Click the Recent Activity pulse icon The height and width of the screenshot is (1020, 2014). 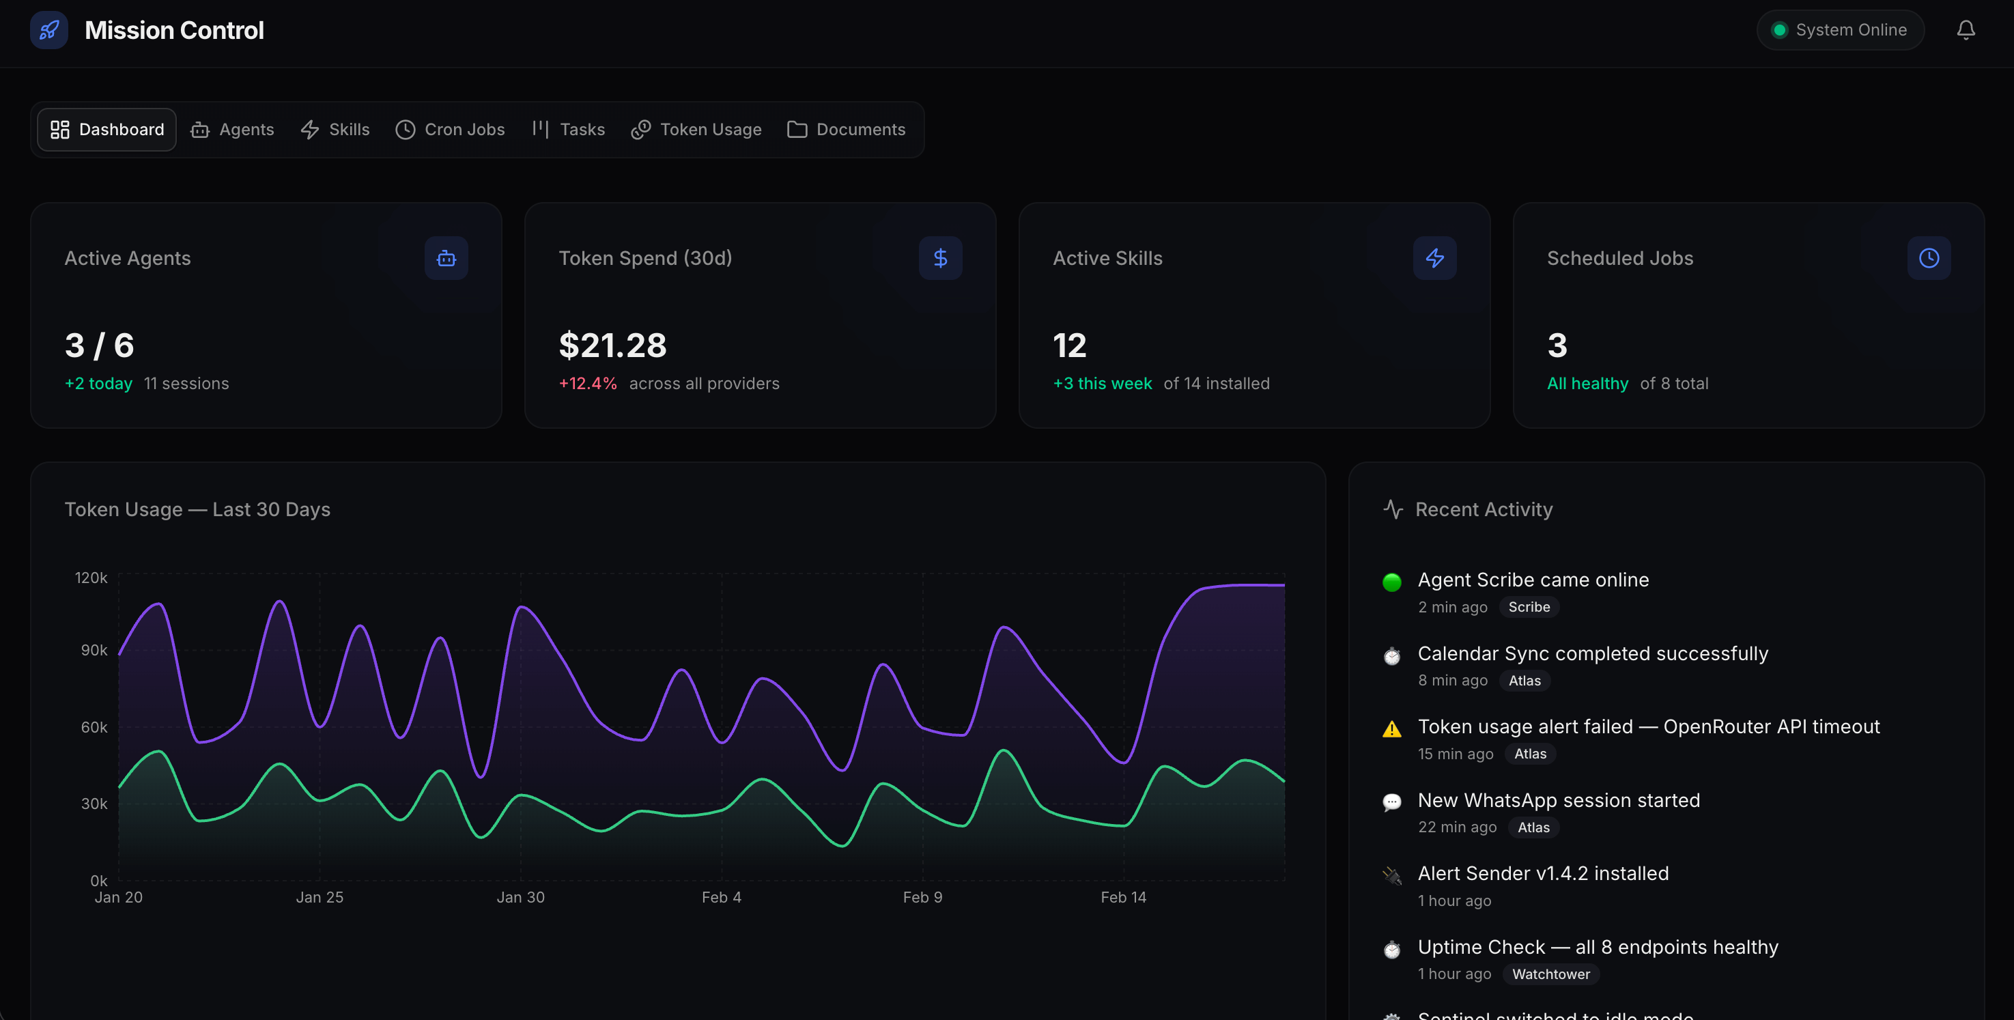click(x=1393, y=509)
